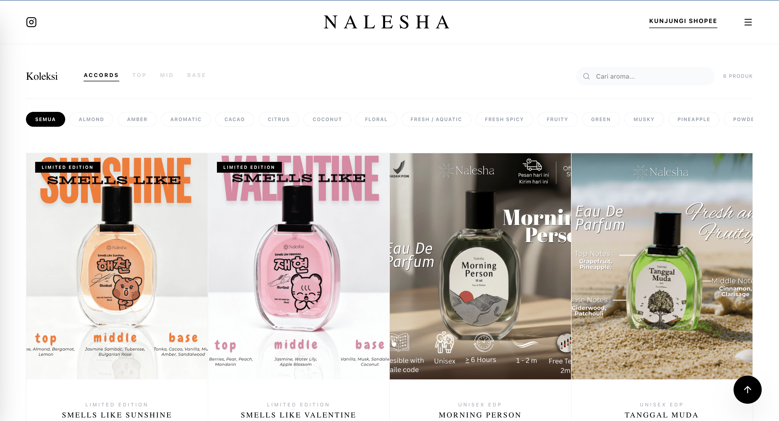Image resolution: width=779 pixels, height=421 pixels.
Task: Open Smells Like Sunshine product image
Action: pos(117,266)
